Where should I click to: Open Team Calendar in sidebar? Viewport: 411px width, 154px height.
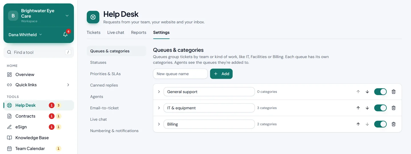(39, 149)
